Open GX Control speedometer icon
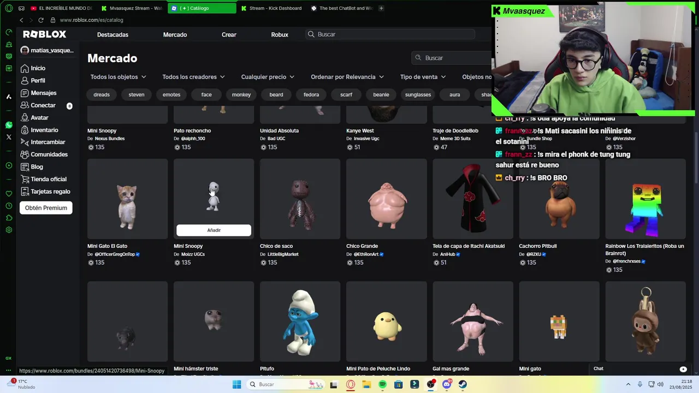The height and width of the screenshot is (393, 699). 9,32
